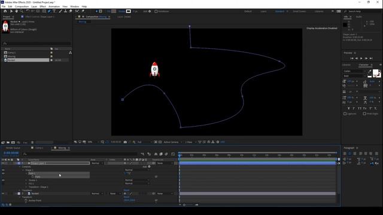Screen dimensions: 383x215
Task: Open the Composition menu
Action: [22, 7]
